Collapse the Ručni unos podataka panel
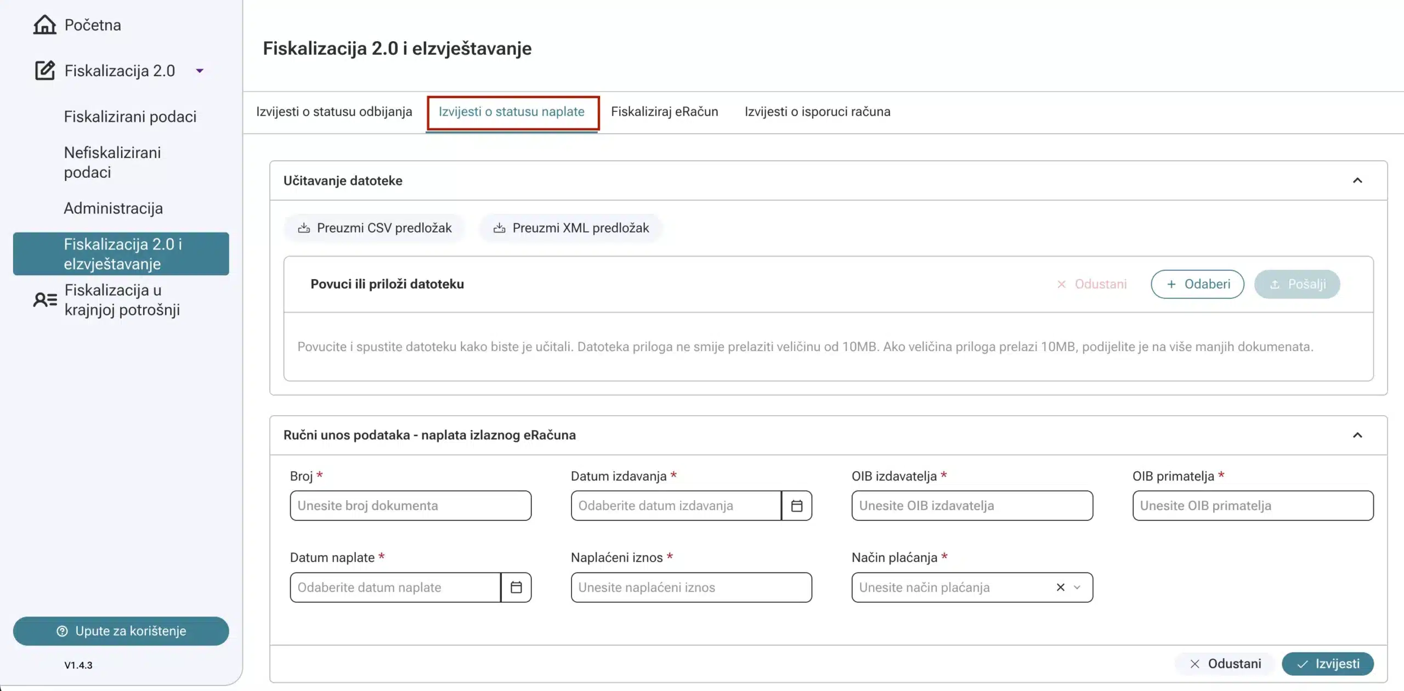 click(x=1358, y=435)
